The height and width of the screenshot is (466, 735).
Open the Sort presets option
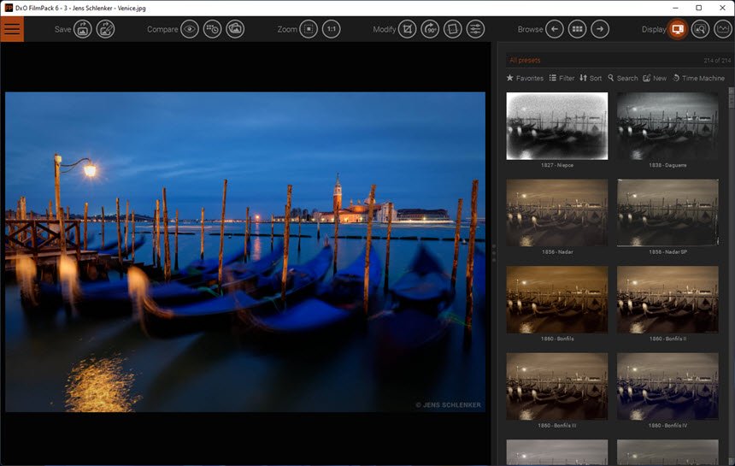coord(591,79)
